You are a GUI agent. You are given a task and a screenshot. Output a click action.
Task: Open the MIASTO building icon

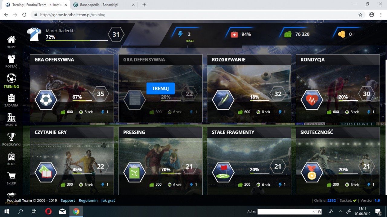pos(11,117)
